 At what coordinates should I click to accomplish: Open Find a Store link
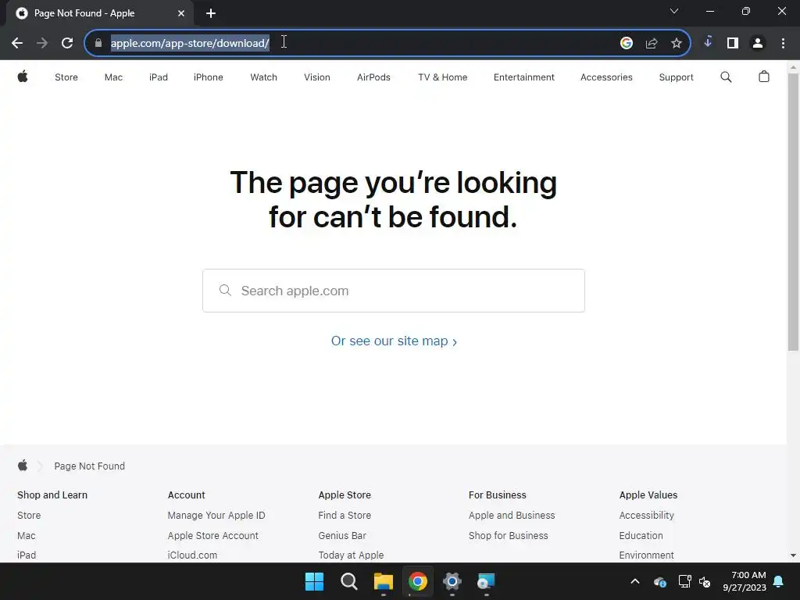tap(345, 516)
